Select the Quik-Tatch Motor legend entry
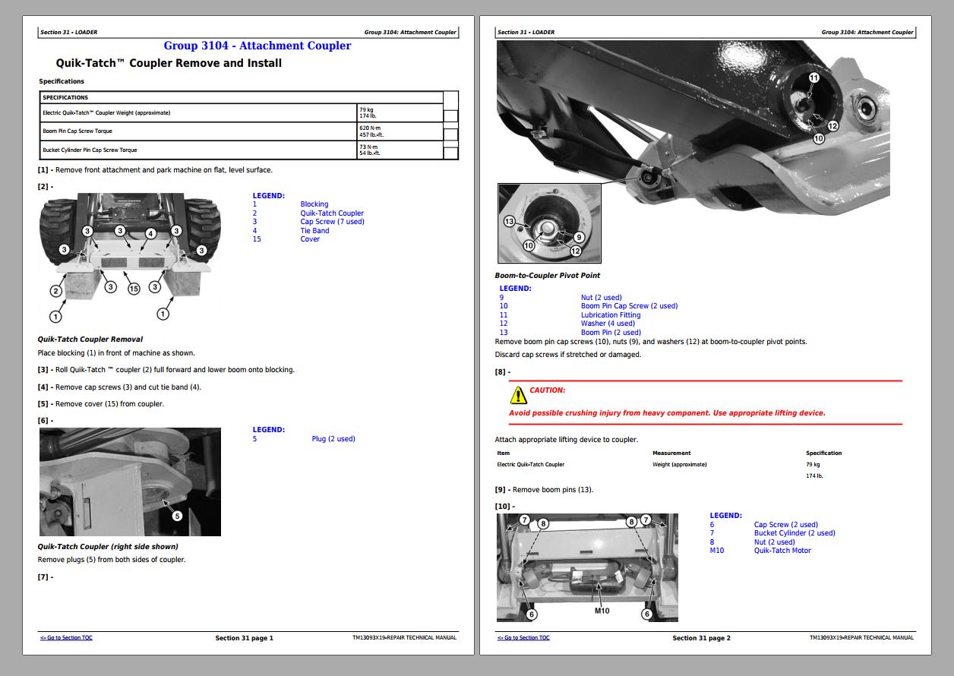Viewport: 954px width, 676px height. 782,551
